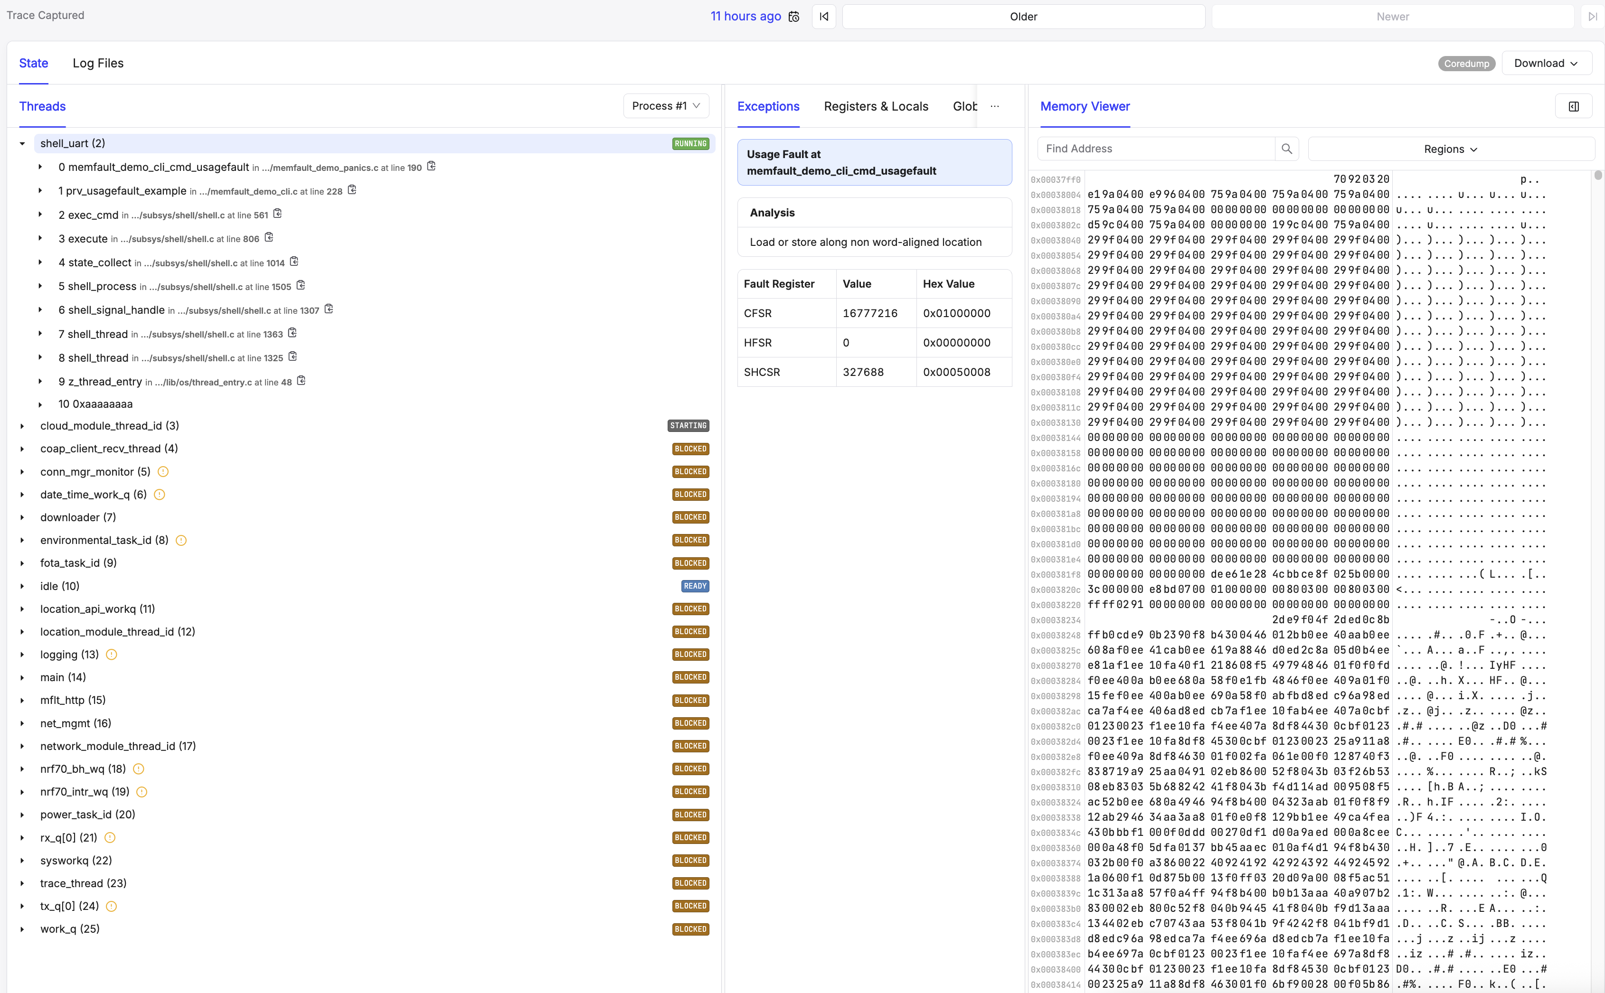Click the warning icon on nrf70_bh_wq thread
This screenshot has width=1605, height=993.
click(139, 768)
